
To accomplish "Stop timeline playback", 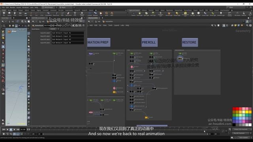I will click(x=11, y=129).
